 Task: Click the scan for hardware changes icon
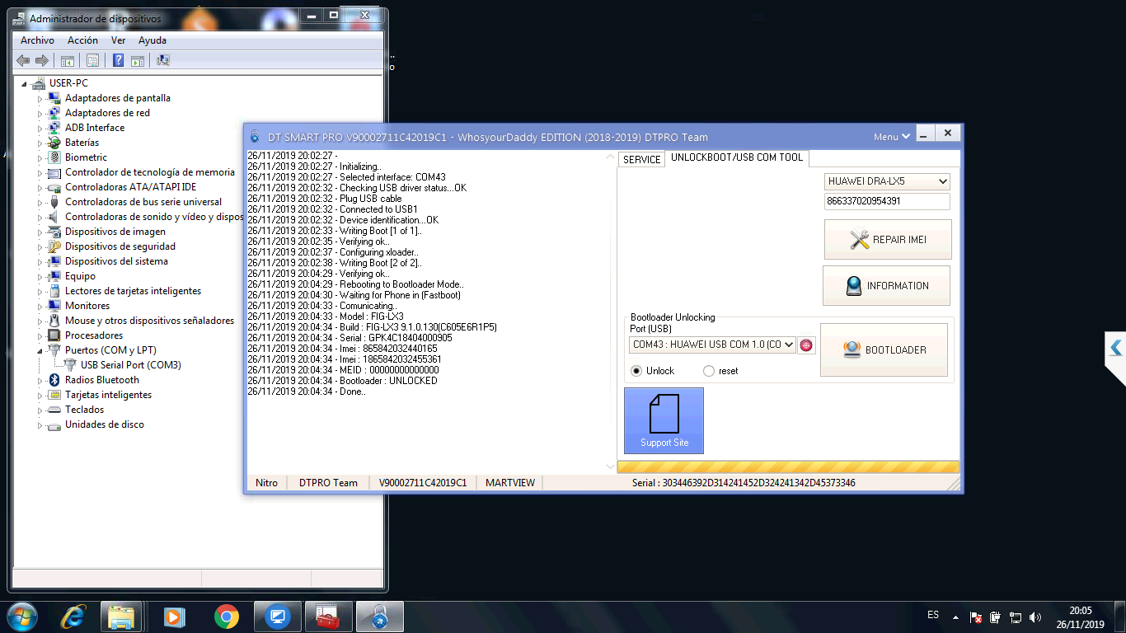[x=163, y=60]
